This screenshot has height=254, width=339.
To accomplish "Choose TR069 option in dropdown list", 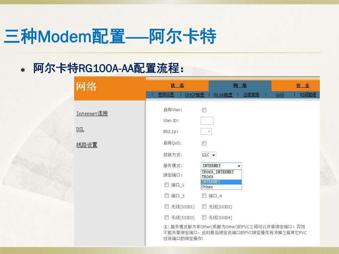I will point(221,177).
